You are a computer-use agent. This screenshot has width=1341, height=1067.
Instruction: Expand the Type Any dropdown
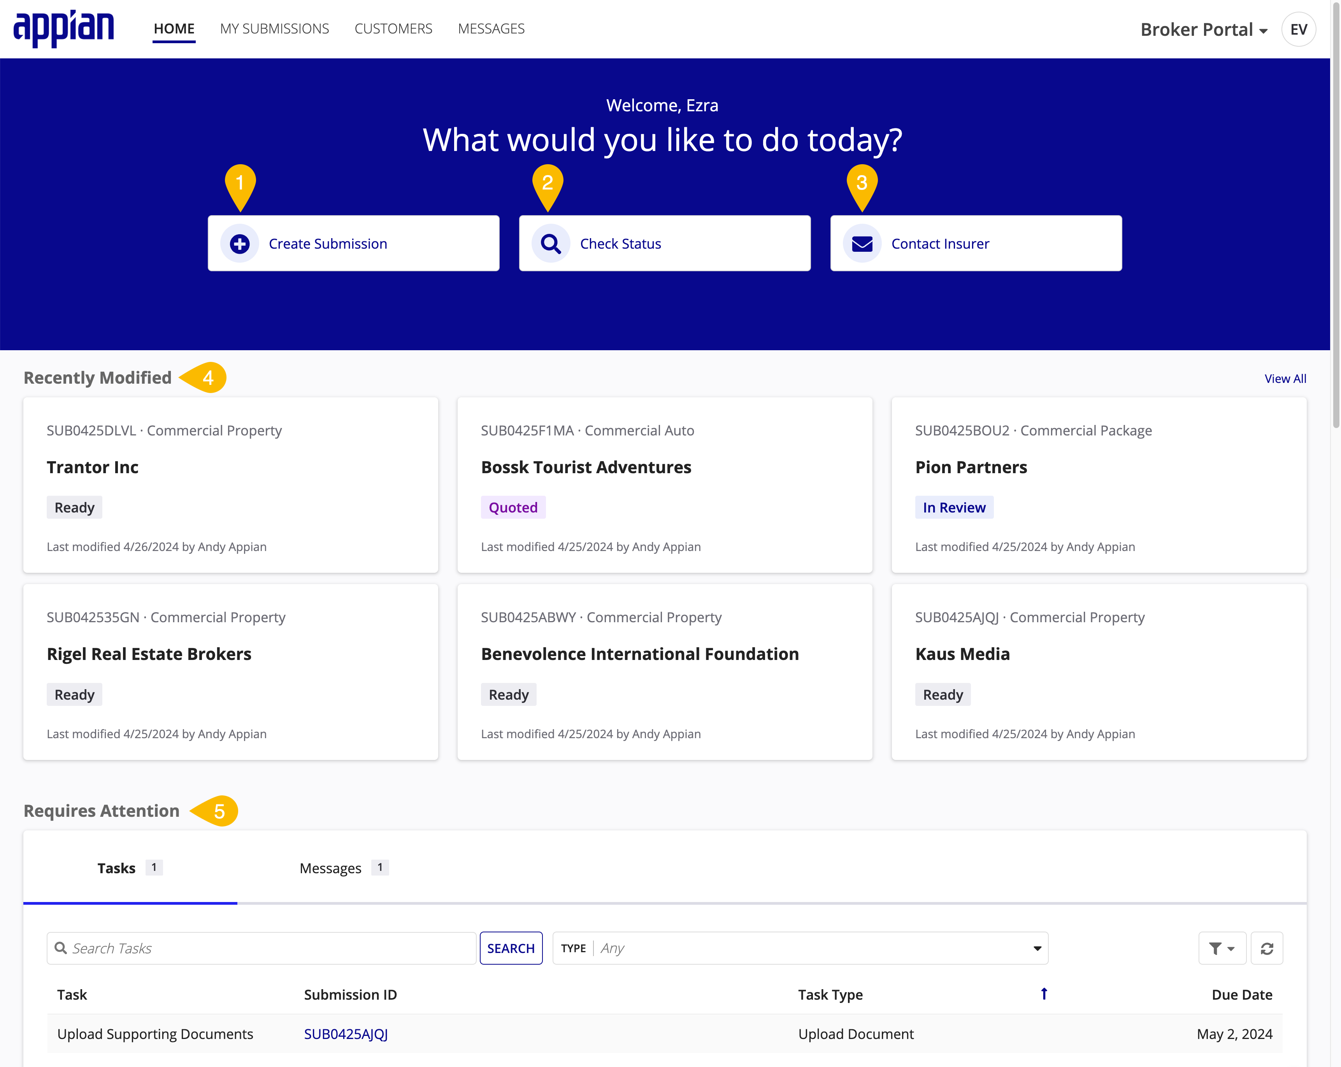tap(800, 948)
